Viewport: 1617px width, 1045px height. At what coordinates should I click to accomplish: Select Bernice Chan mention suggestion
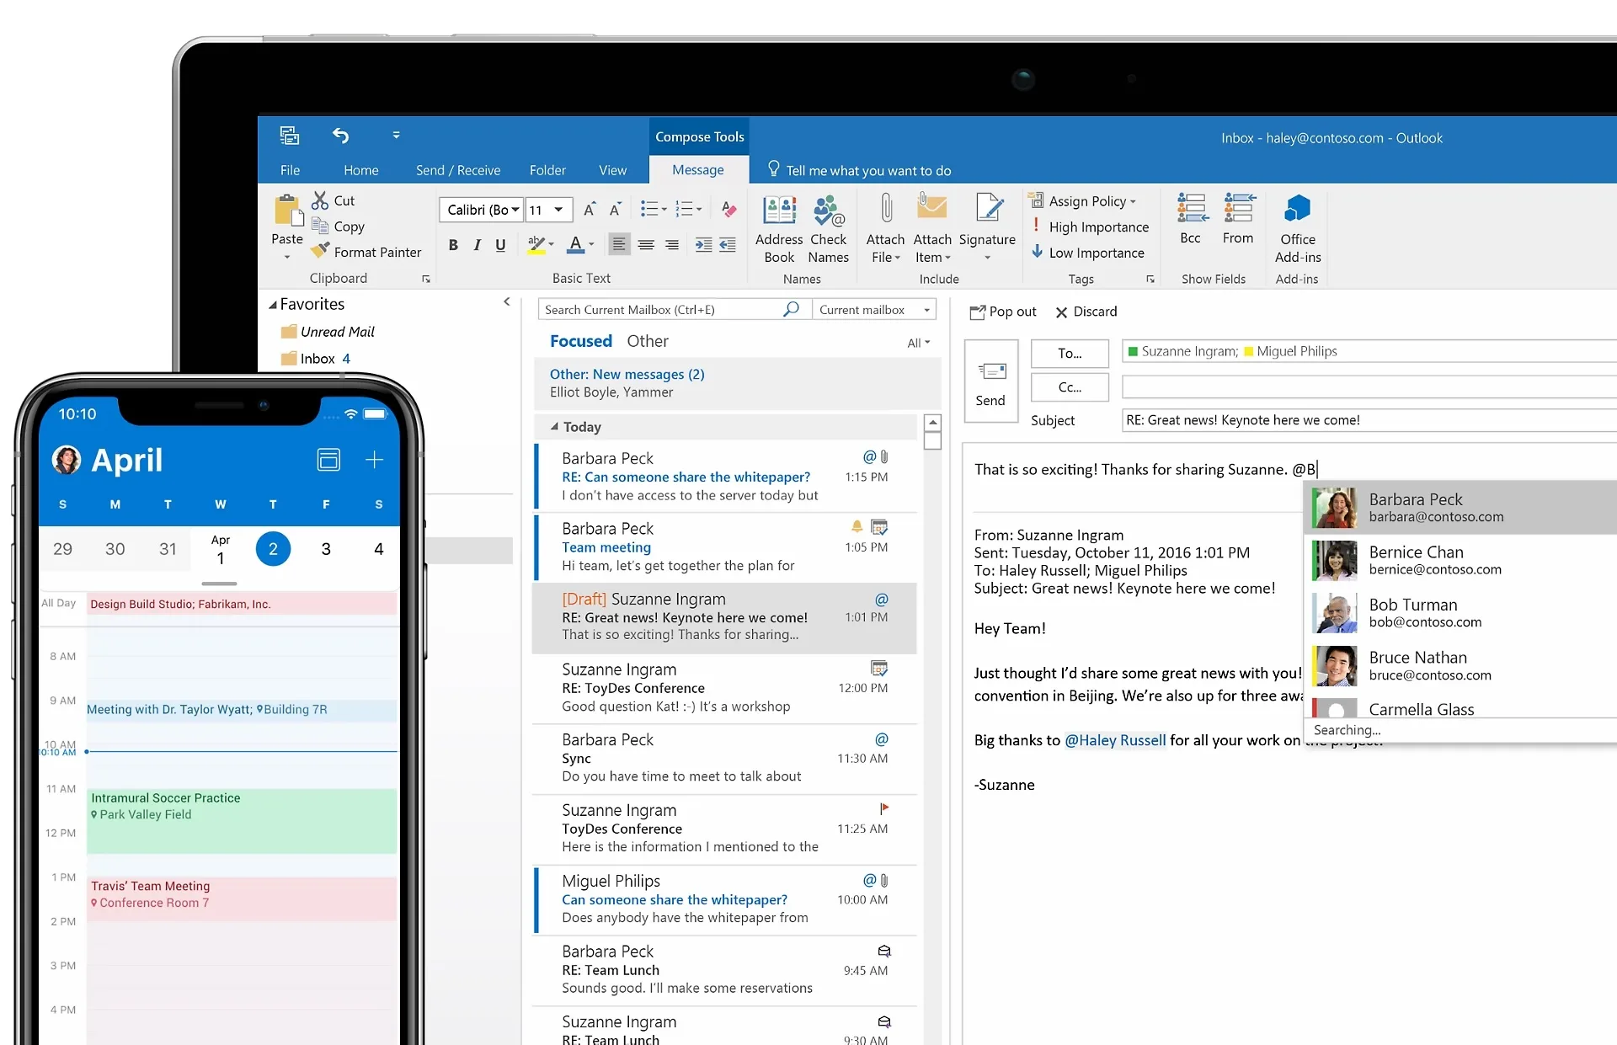click(x=1460, y=561)
